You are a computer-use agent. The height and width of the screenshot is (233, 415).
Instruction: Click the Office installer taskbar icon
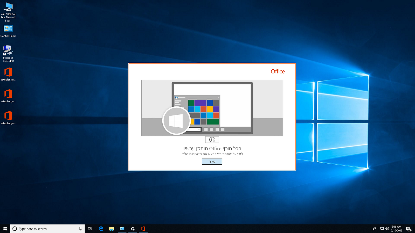143,229
